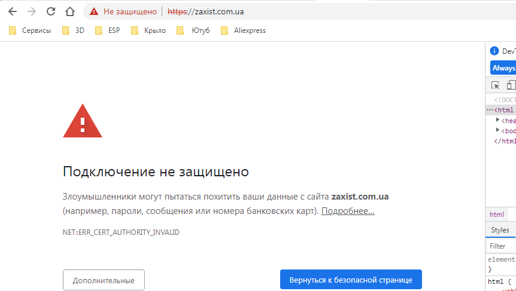Screen dimensions: 516x291
Task: Expand the head element node
Action: [x=497, y=120]
